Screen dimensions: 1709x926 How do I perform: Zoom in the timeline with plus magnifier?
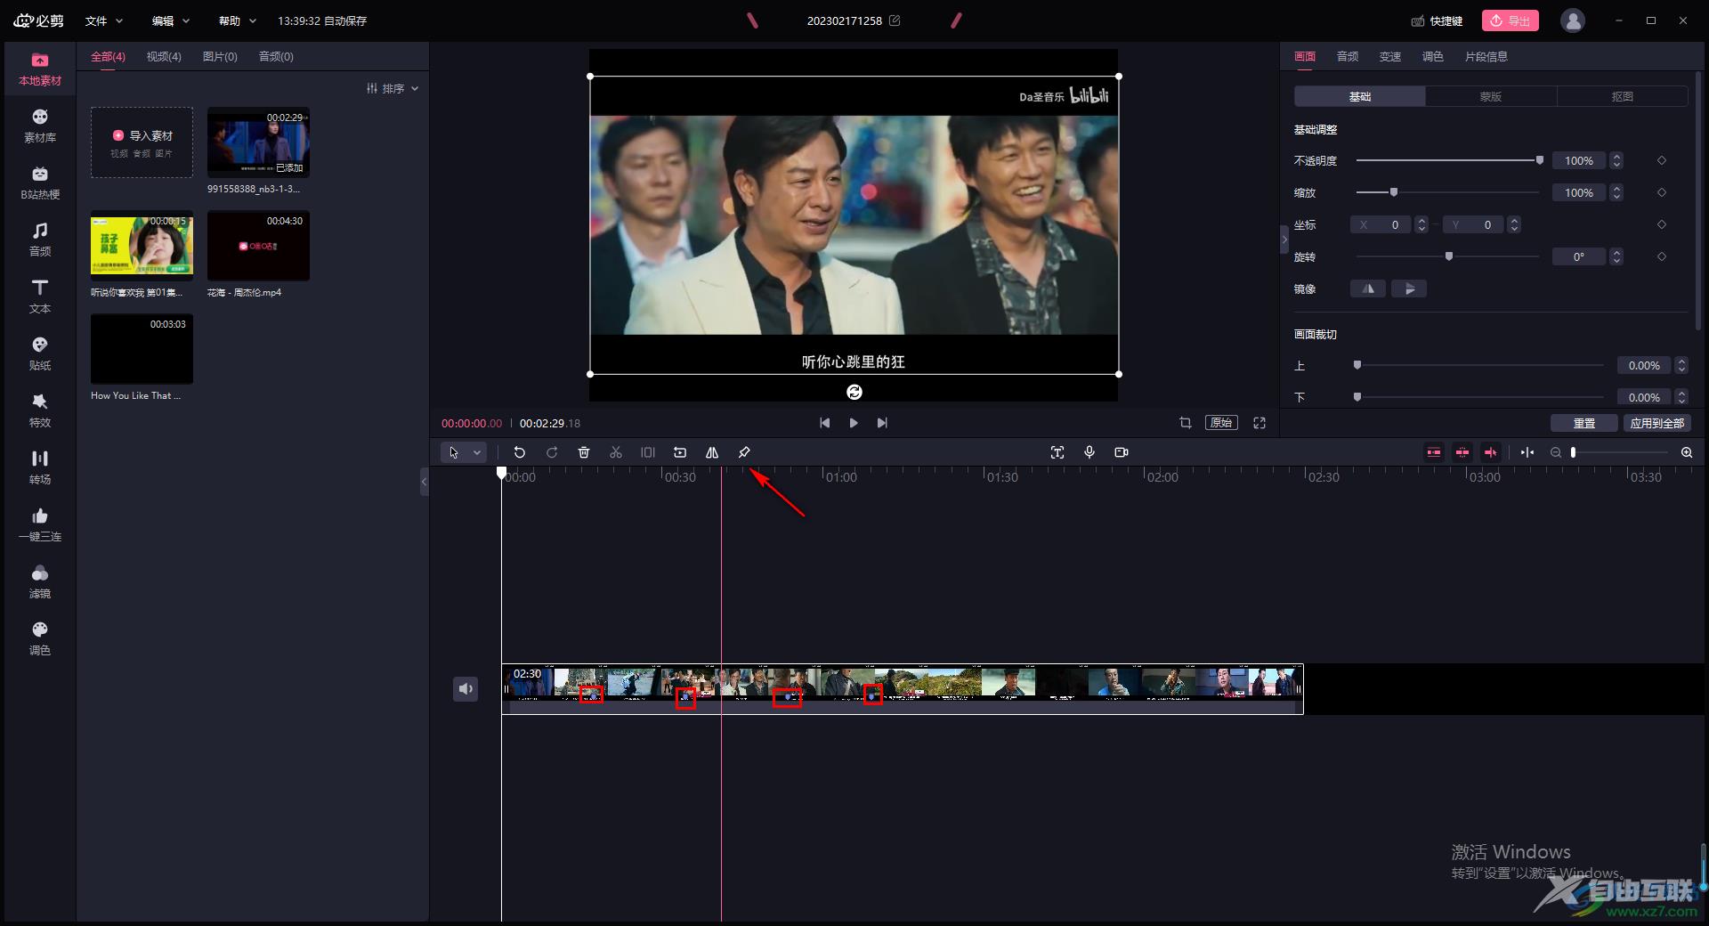click(1687, 452)
